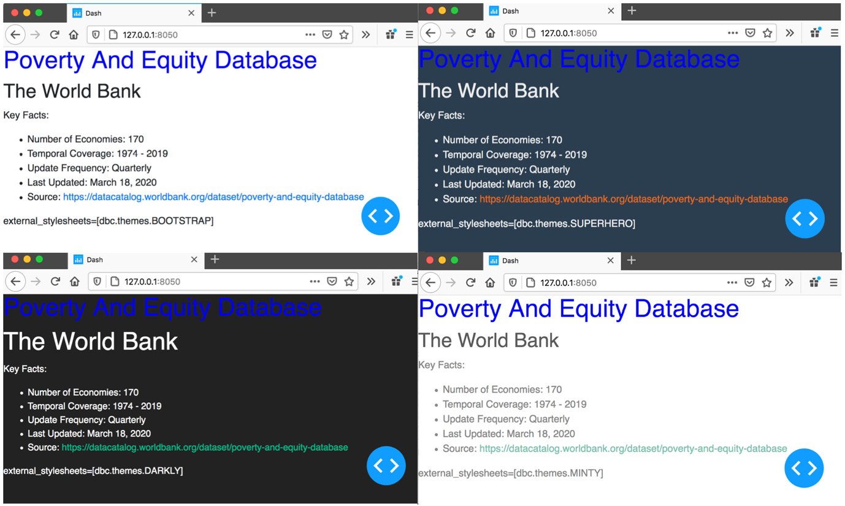Bookmark the page with star in MINTY window
This screenshot has height=506, width=845.
tap(767, 283)
